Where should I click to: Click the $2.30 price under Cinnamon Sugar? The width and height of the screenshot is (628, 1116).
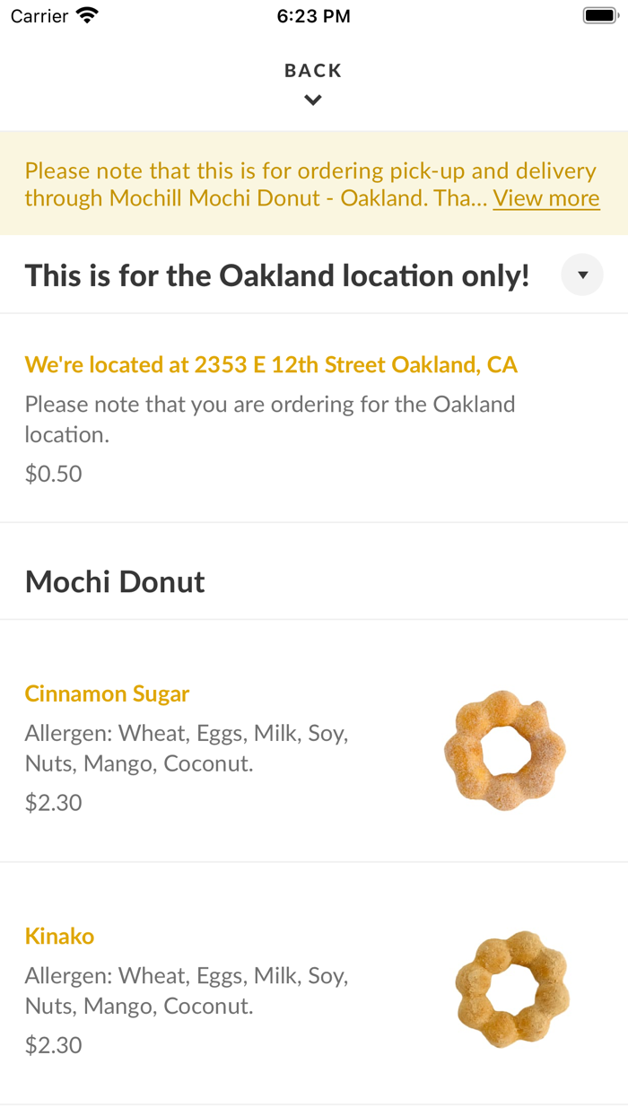[54, 803]
